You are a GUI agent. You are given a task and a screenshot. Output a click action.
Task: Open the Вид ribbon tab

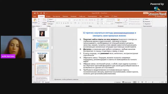click(x=101, y=16)
